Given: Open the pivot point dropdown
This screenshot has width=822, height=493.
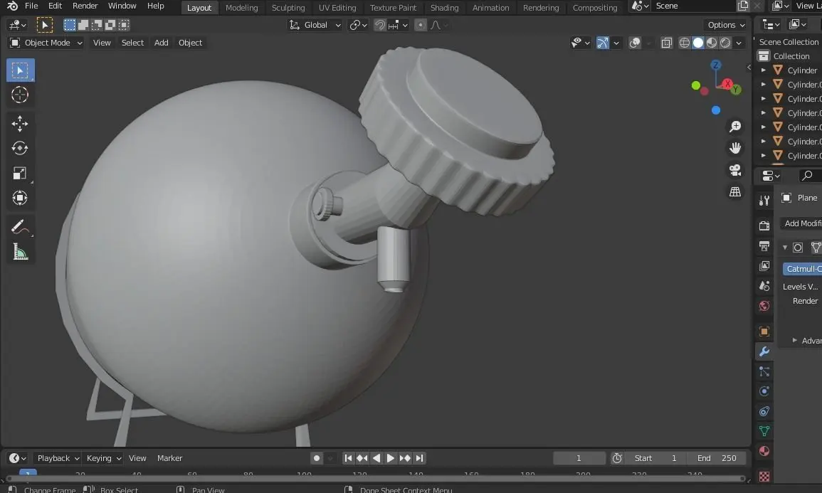Looking at the screenshot, I should [x=359, y=25].
